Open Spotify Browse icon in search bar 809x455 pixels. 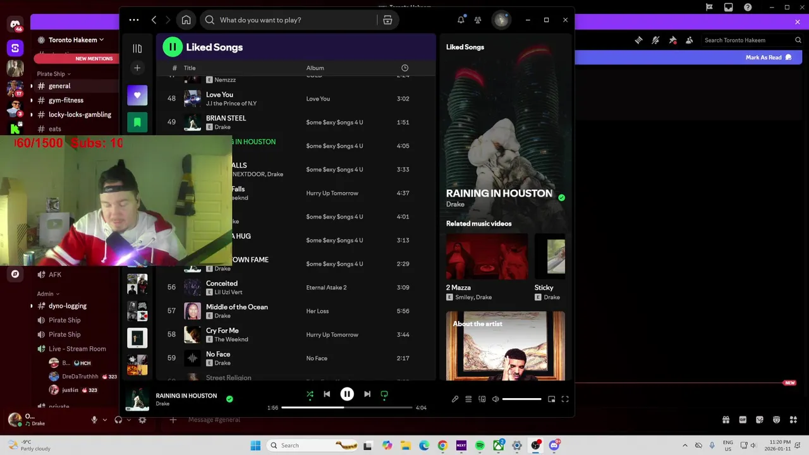387,20
